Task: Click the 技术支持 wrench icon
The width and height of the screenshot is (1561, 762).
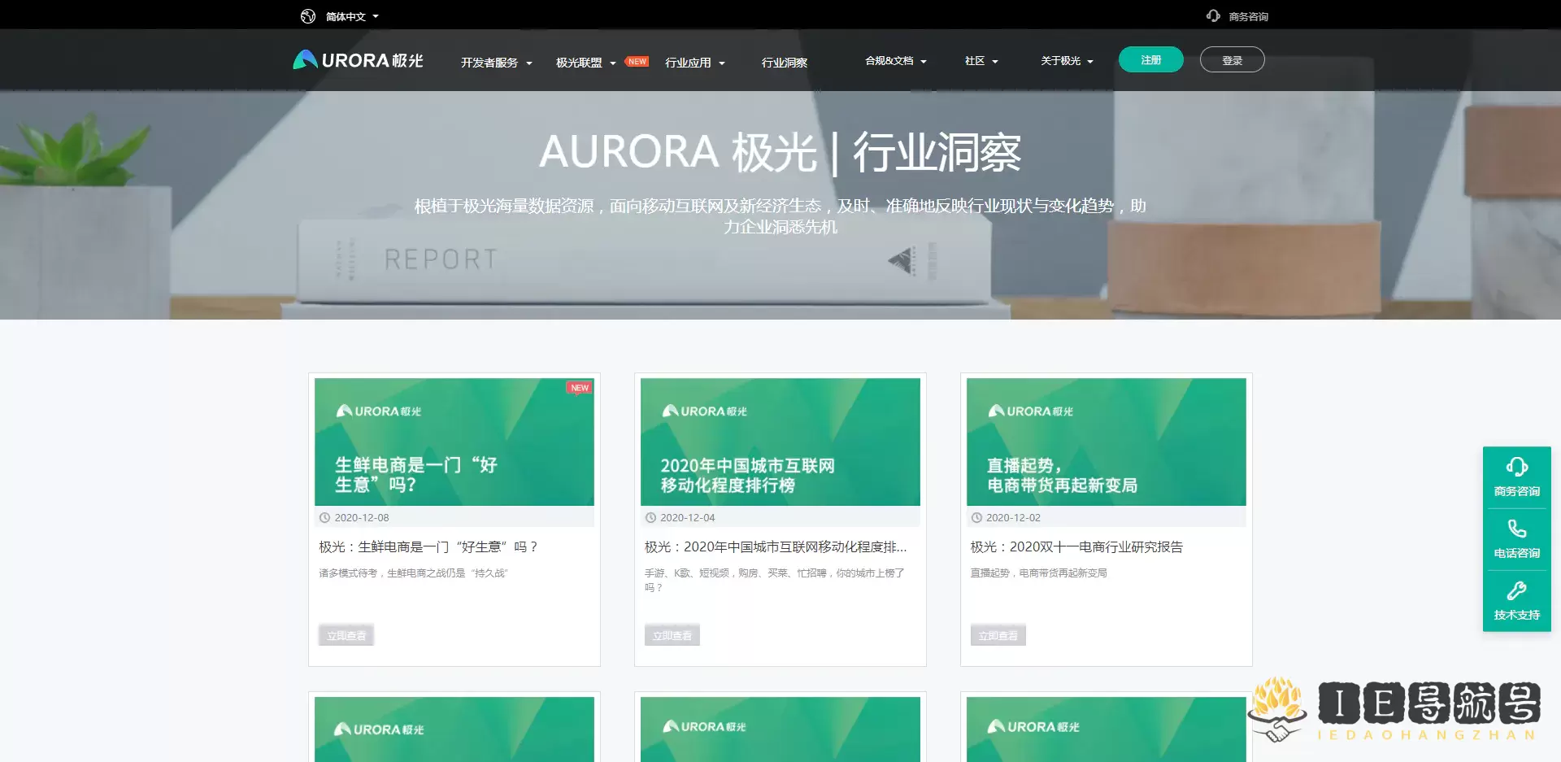Action: tap(1516, 591)
